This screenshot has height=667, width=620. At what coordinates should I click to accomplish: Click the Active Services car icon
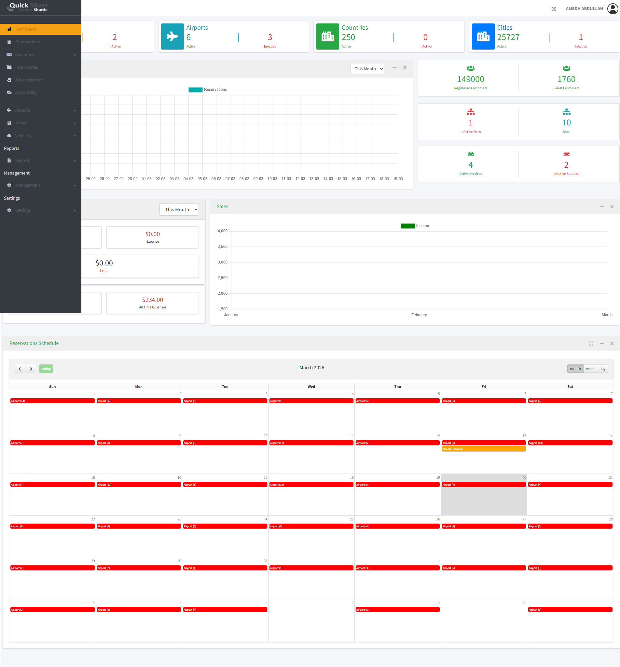point(470,154)
